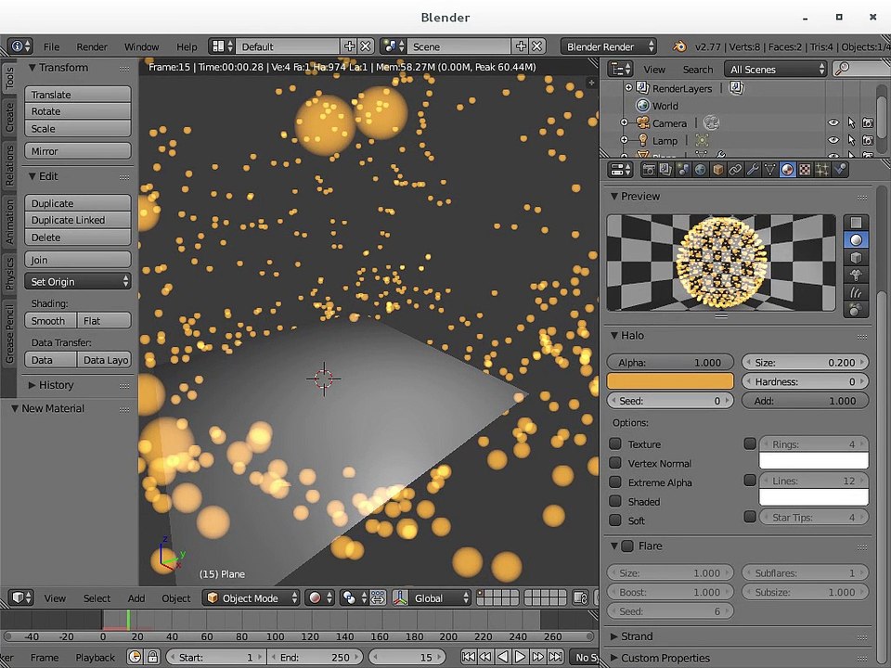Open the All Scenes display dropdown
The height and width of the screenshot is (668, 891).
(x=775, y=70)
